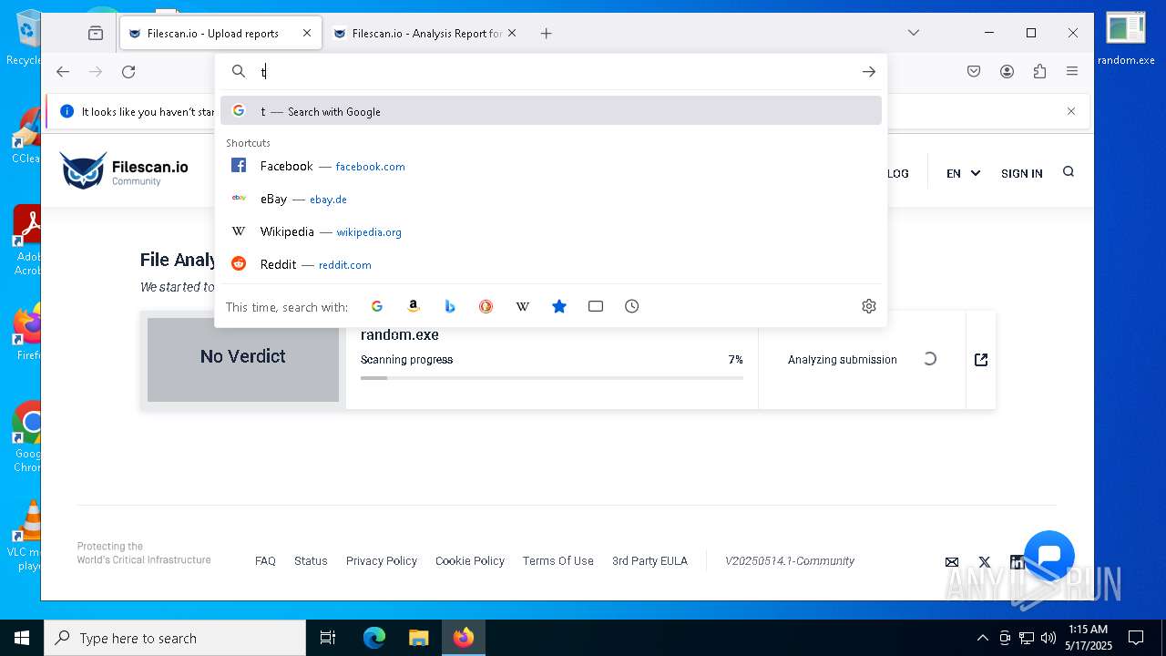The image size is (1166, 656).
Task: Click the Filescan.io owl logo
Action: (83, 170)
